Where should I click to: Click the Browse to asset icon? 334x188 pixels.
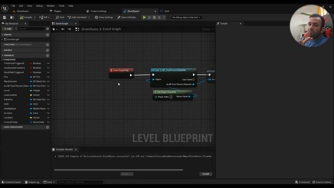pyautogui.click(x=12, y=17)
